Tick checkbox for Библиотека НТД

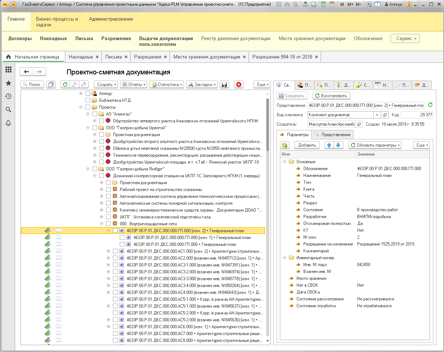click(x=88, y=100)
